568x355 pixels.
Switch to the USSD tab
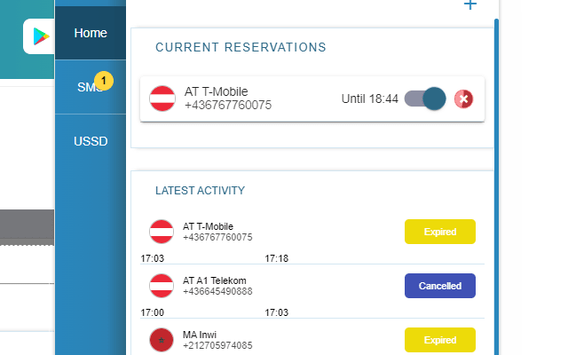coord(91,141)
